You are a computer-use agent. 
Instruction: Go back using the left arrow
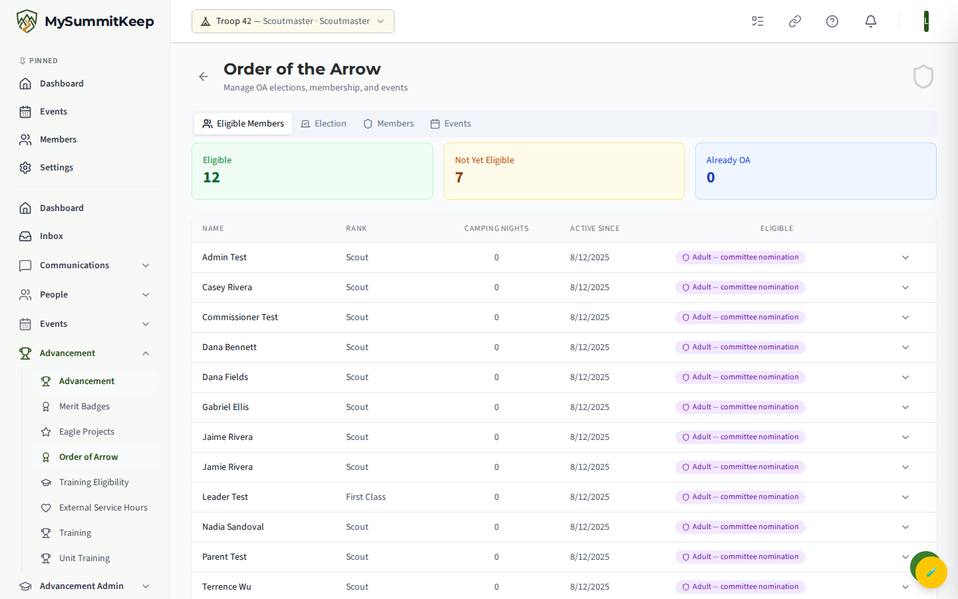[x=204, y=77]
